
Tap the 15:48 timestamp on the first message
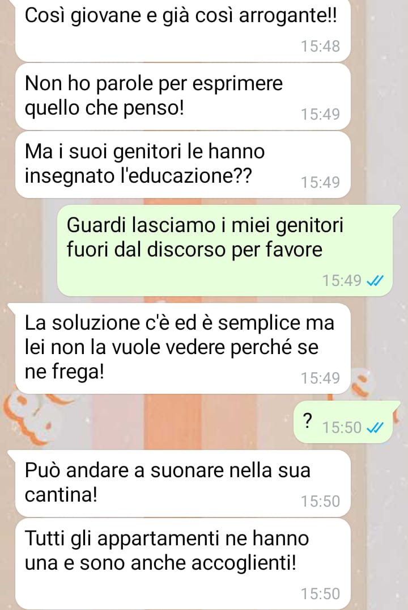point(321,47)
